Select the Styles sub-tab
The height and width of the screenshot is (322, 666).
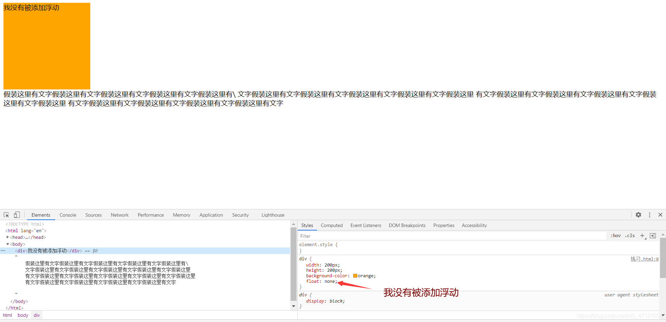[307, 225]
